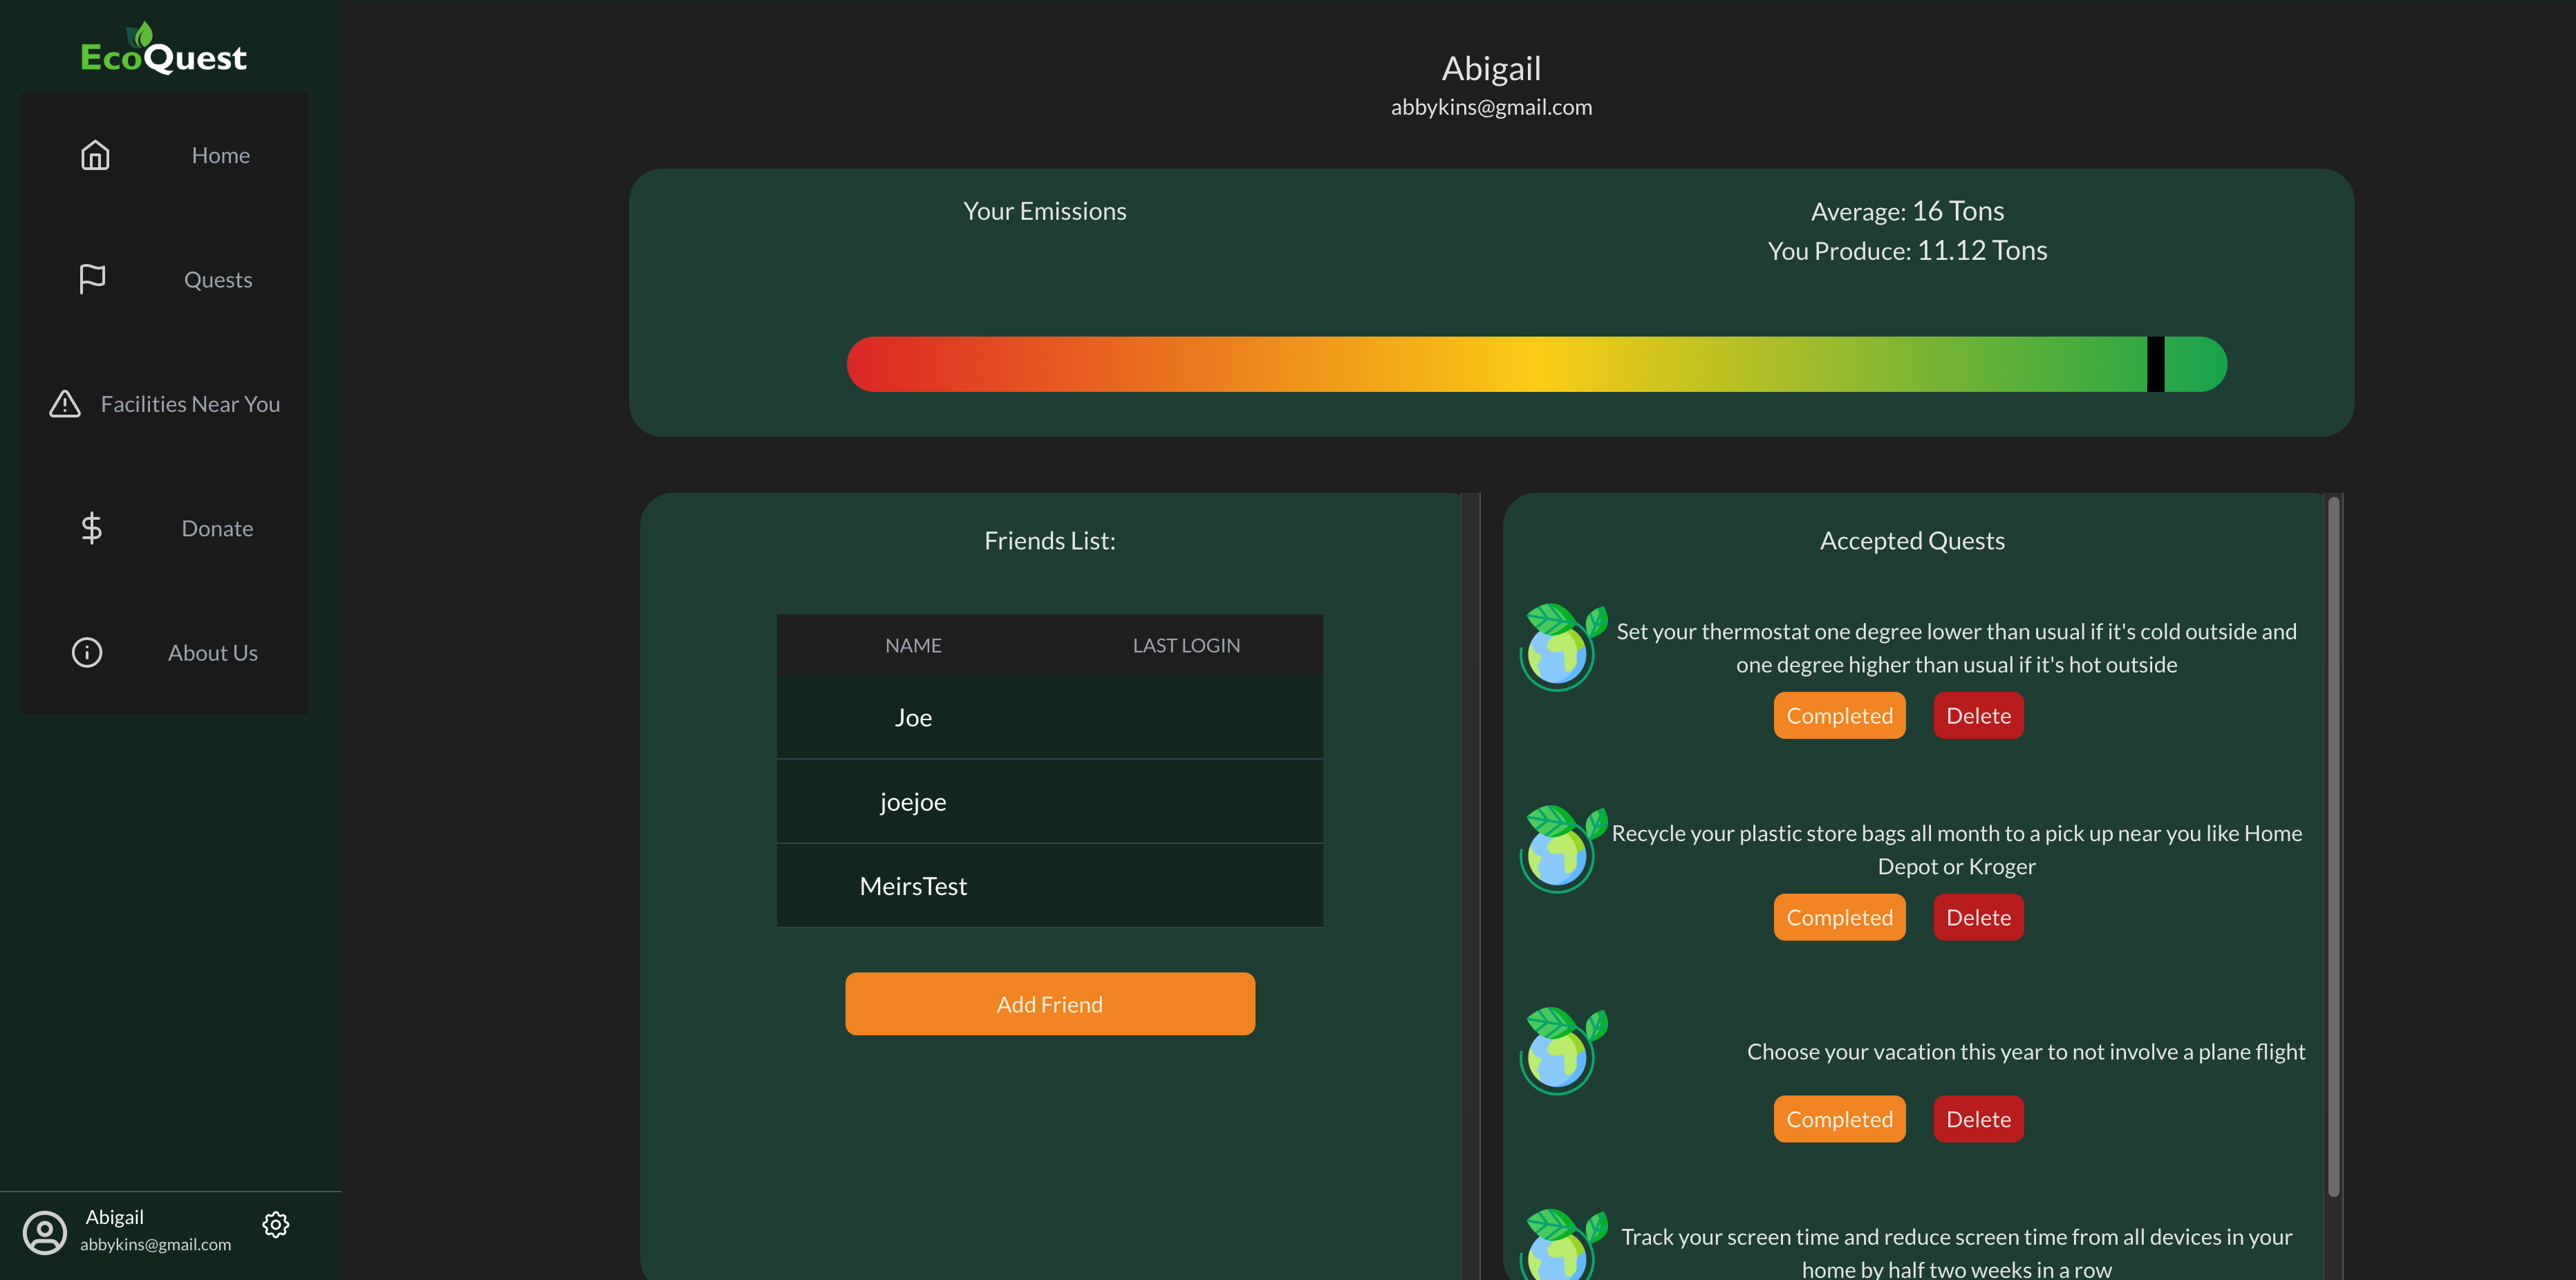2576x1280 pixels.
Task: Delete the vacation plane flight quest
Action: (x=1977, y=1118)
